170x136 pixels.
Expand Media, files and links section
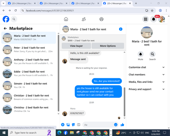[147, 82]
